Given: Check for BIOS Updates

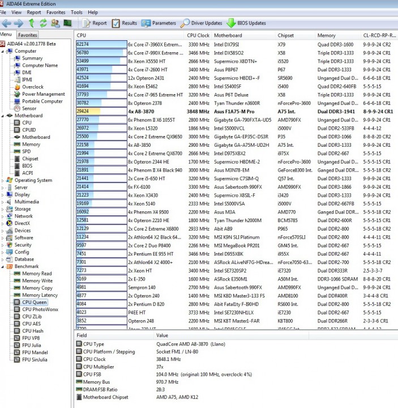Looking at the screenshot, I should [x=246, y=23].
